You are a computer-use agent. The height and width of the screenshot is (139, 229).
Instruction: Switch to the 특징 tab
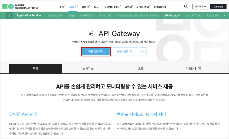point(35,68)
